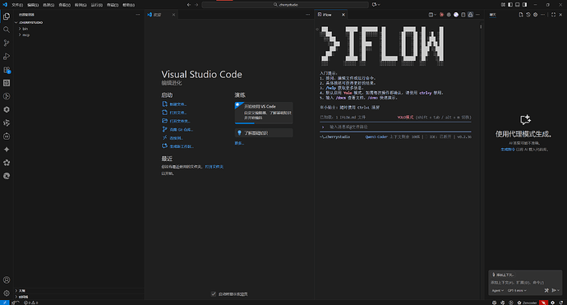Image resolution: width=567 pixels, height=305 pixels.
Task: Click the red bug icon in the editor toolbar
Action: click(441, 15)
